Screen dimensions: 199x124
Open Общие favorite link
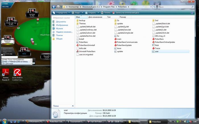[58, 39]
